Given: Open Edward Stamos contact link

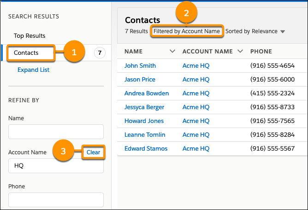Looking at the screenshot, I should pos(146,149).
